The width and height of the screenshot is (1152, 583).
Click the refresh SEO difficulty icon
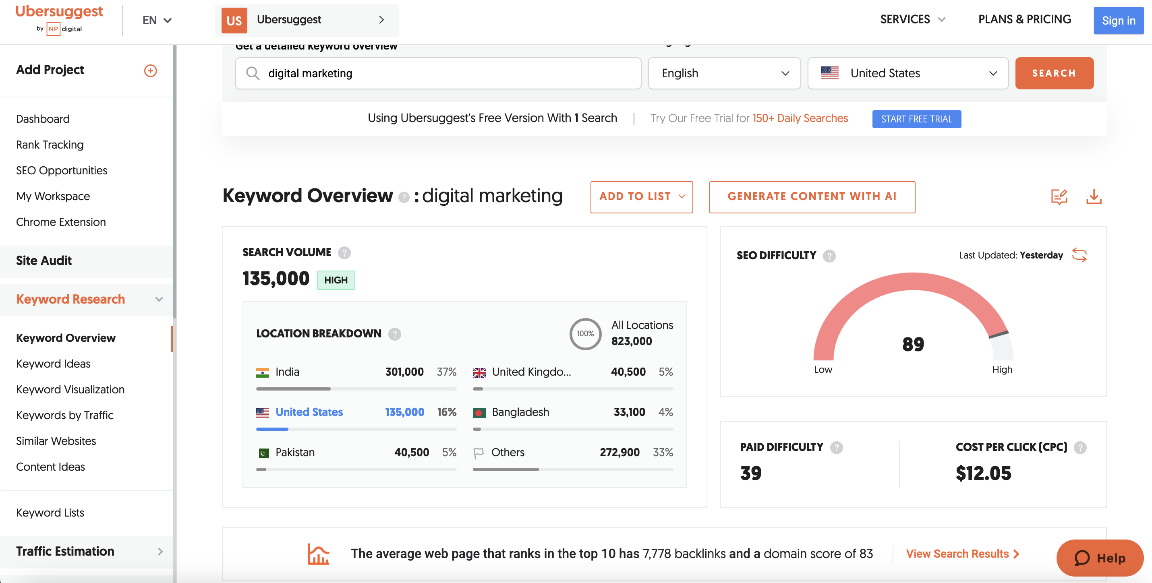(x=1079, y=255)
